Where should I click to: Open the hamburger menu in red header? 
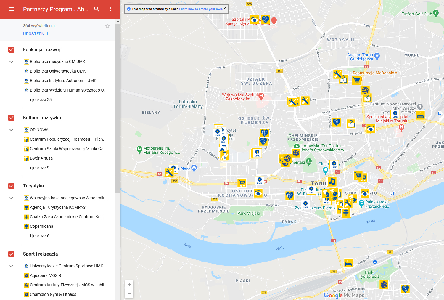pyautogui.click(x=11, y=9)
